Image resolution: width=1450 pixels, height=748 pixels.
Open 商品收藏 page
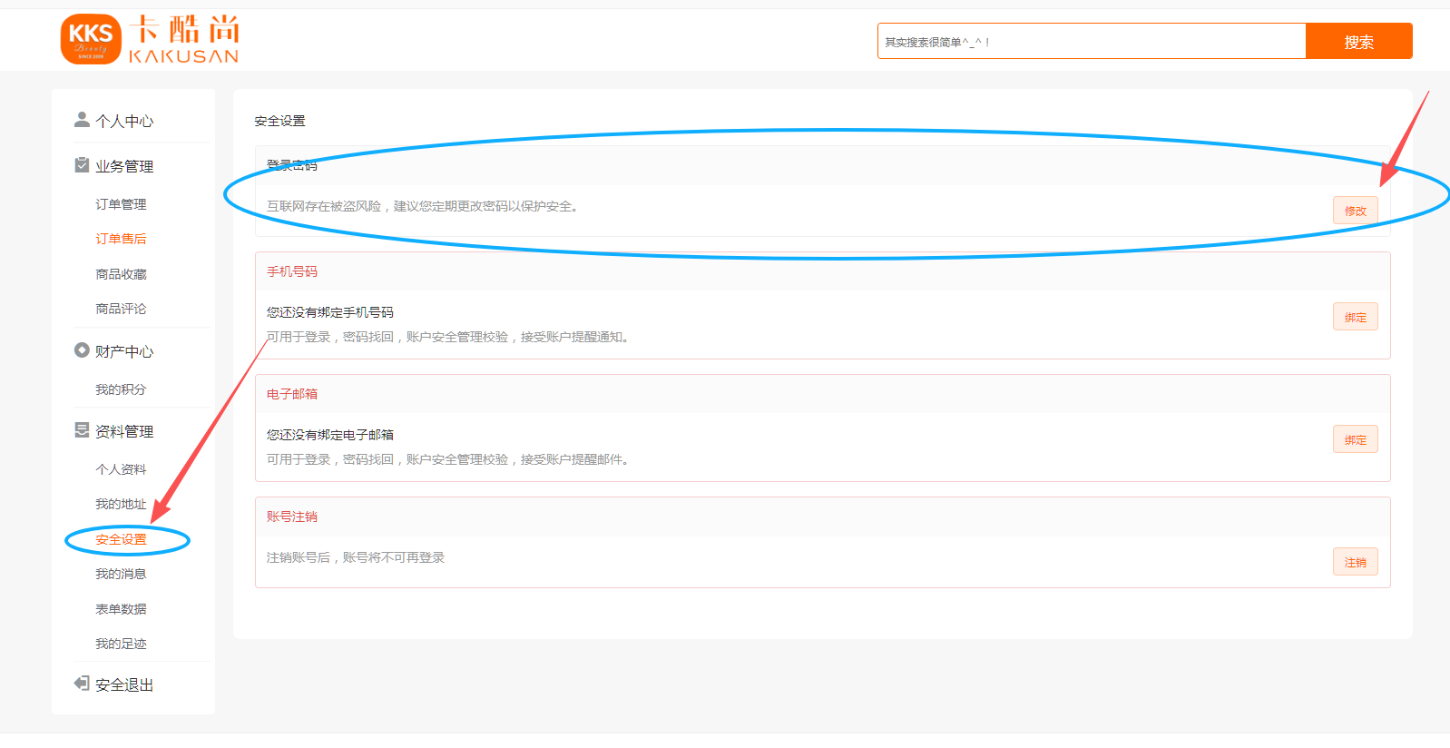pyautogui.click(x=121, y=274)
